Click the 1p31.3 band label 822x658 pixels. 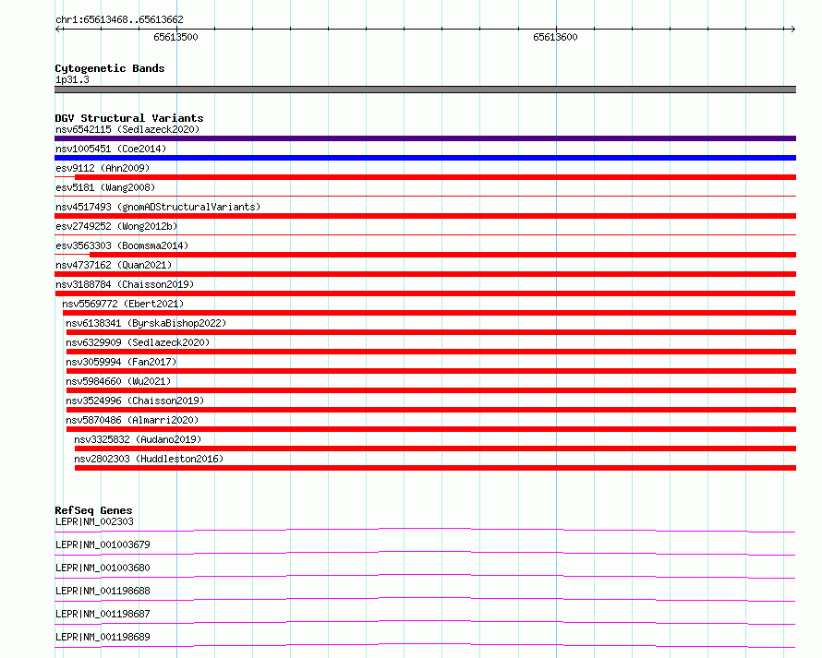(72, 79)
